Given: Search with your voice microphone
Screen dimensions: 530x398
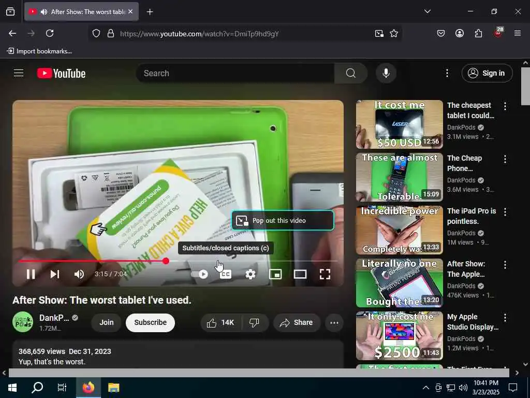Looking at the screenshot, I should tap(386, 73).
